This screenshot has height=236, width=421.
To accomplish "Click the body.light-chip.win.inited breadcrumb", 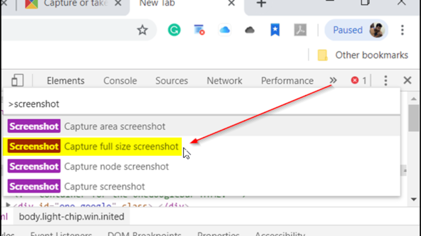I will tap(72, 217).
